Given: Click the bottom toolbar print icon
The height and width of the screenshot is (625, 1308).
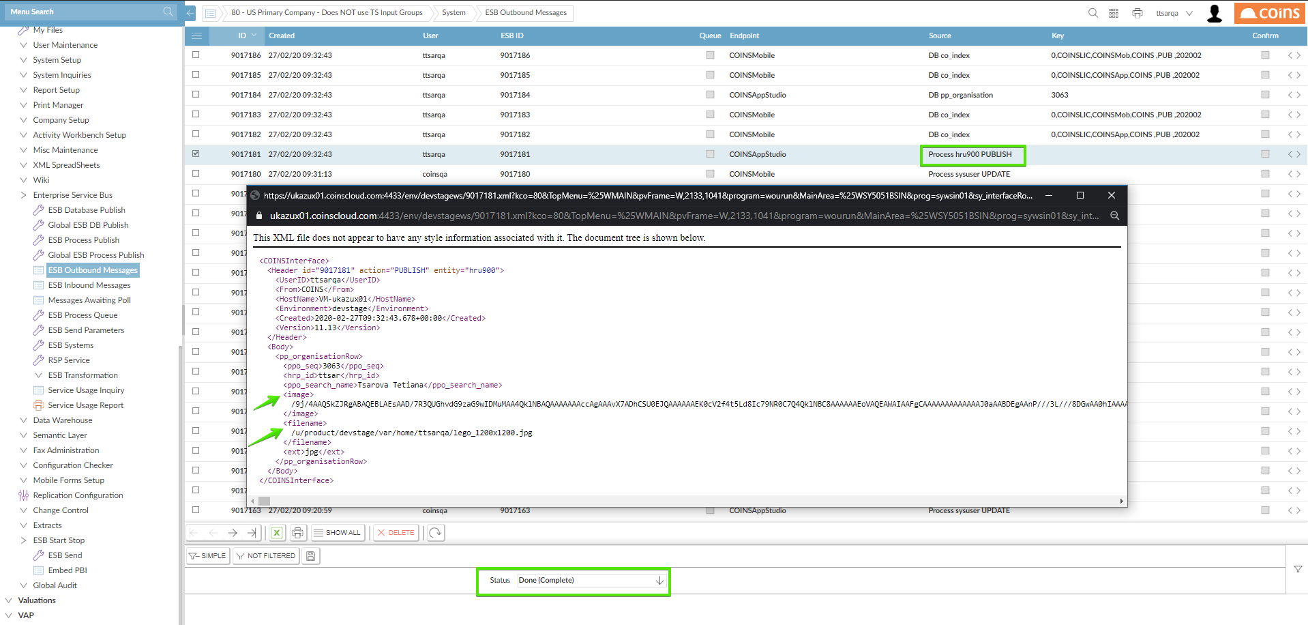Looking at the screenshot, I should (297, 533).
